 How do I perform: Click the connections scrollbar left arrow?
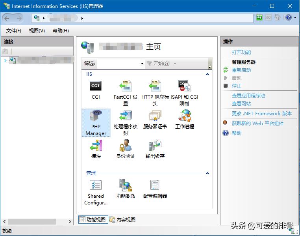(4, 222)
